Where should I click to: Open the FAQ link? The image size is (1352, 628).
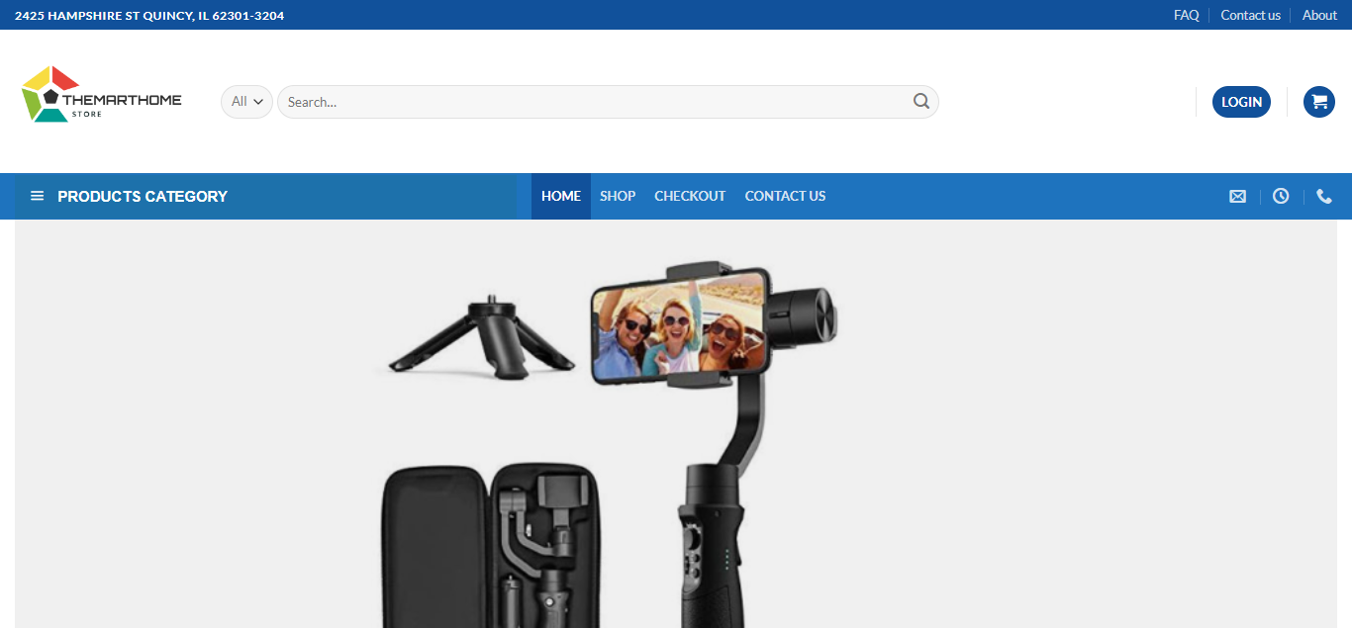(1186, 15)
